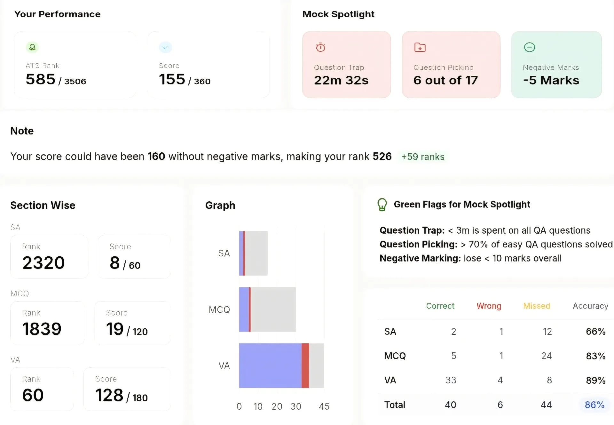Click the VA accuracy value 89%
Screen dimensions: 614x425
pyautogui.click(x=596, y=380)
